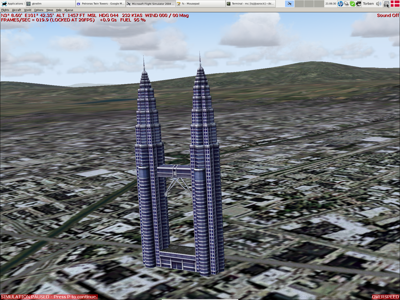Switch to the second workspace in pager
This screenshot has height=300, width=400.
tap(299, 4)
